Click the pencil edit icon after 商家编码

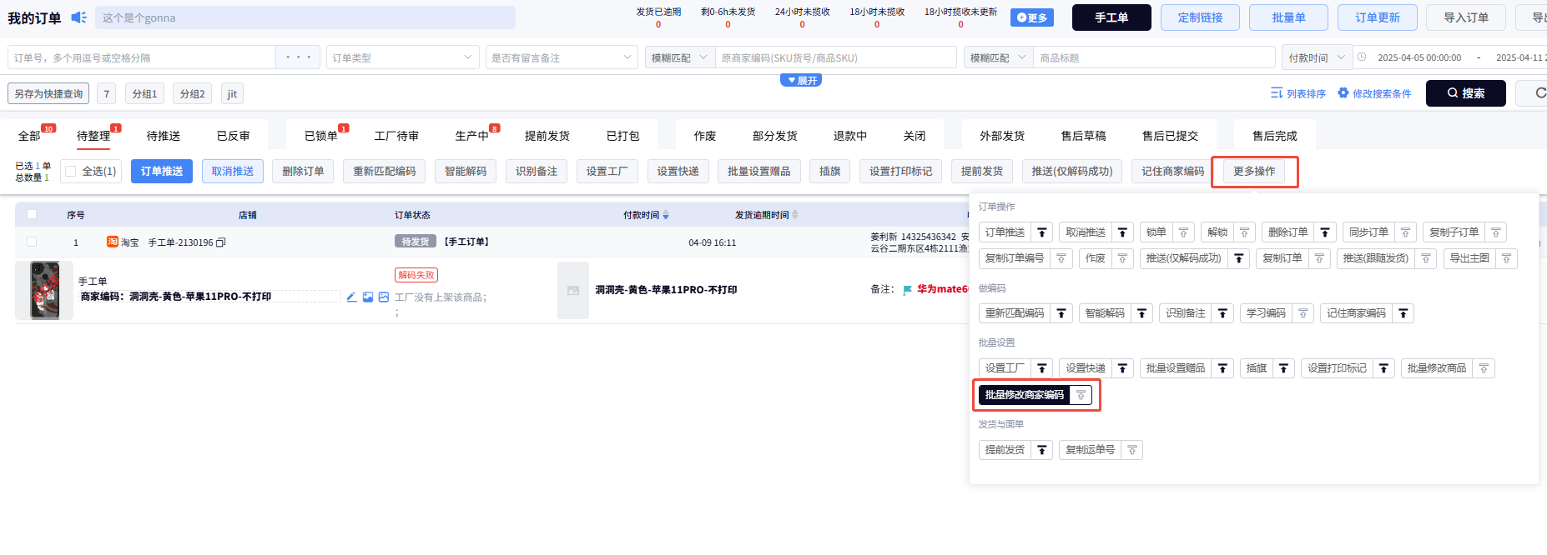pos(351,297)
